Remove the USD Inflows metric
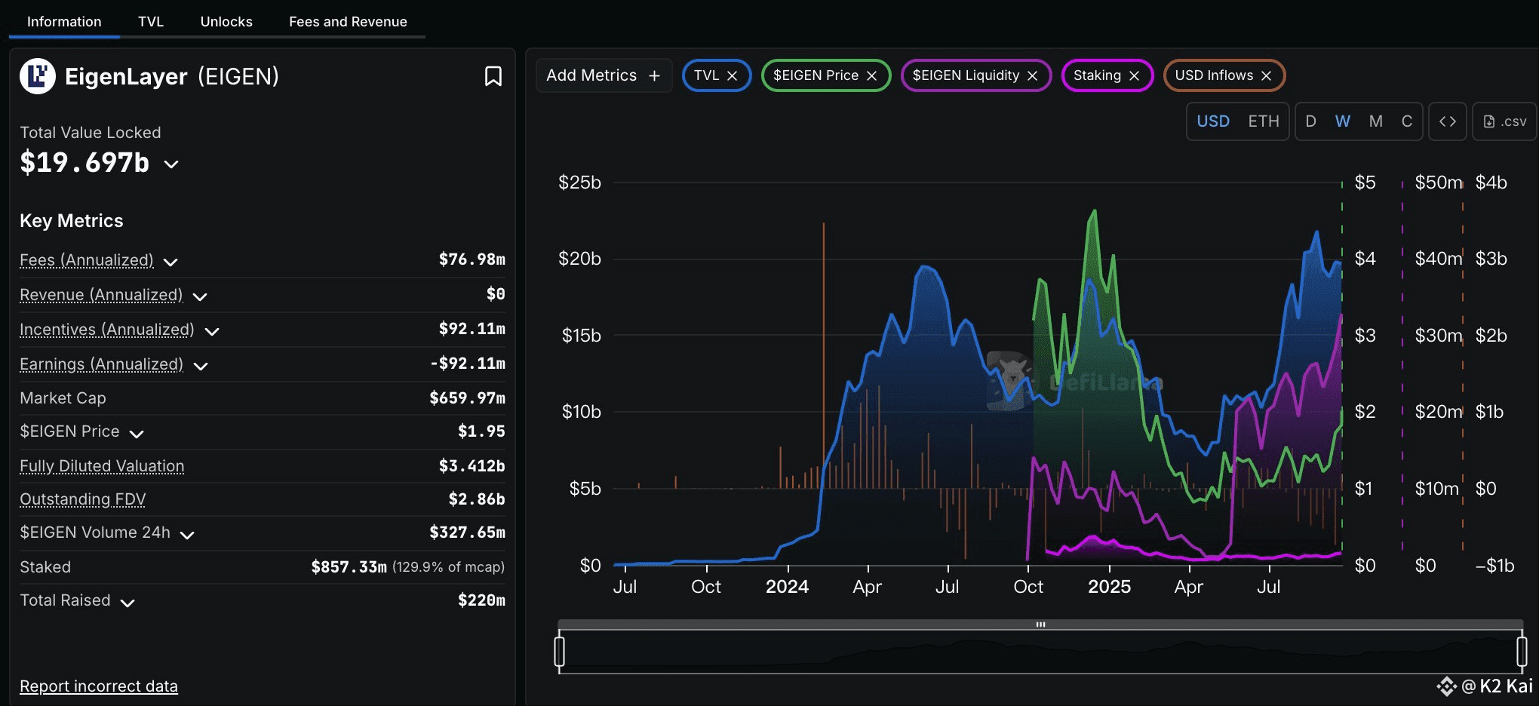 [1266, 76]
